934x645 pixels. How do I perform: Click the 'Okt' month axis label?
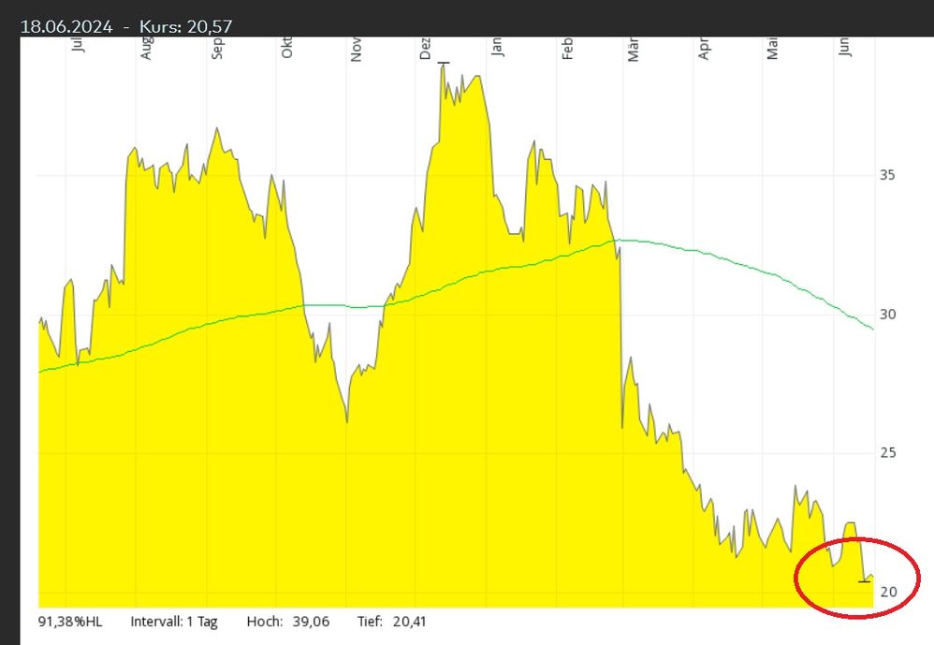click(x=287, y=50)
